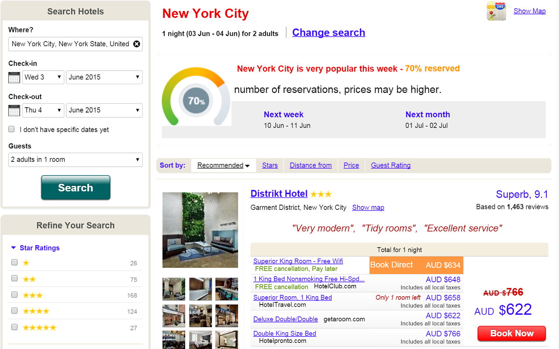Click the orange Book Direct button
This screenshot has width=559, height=349.
[416, 265]
